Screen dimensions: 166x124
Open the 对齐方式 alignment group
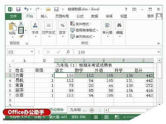tap(49, 29)
